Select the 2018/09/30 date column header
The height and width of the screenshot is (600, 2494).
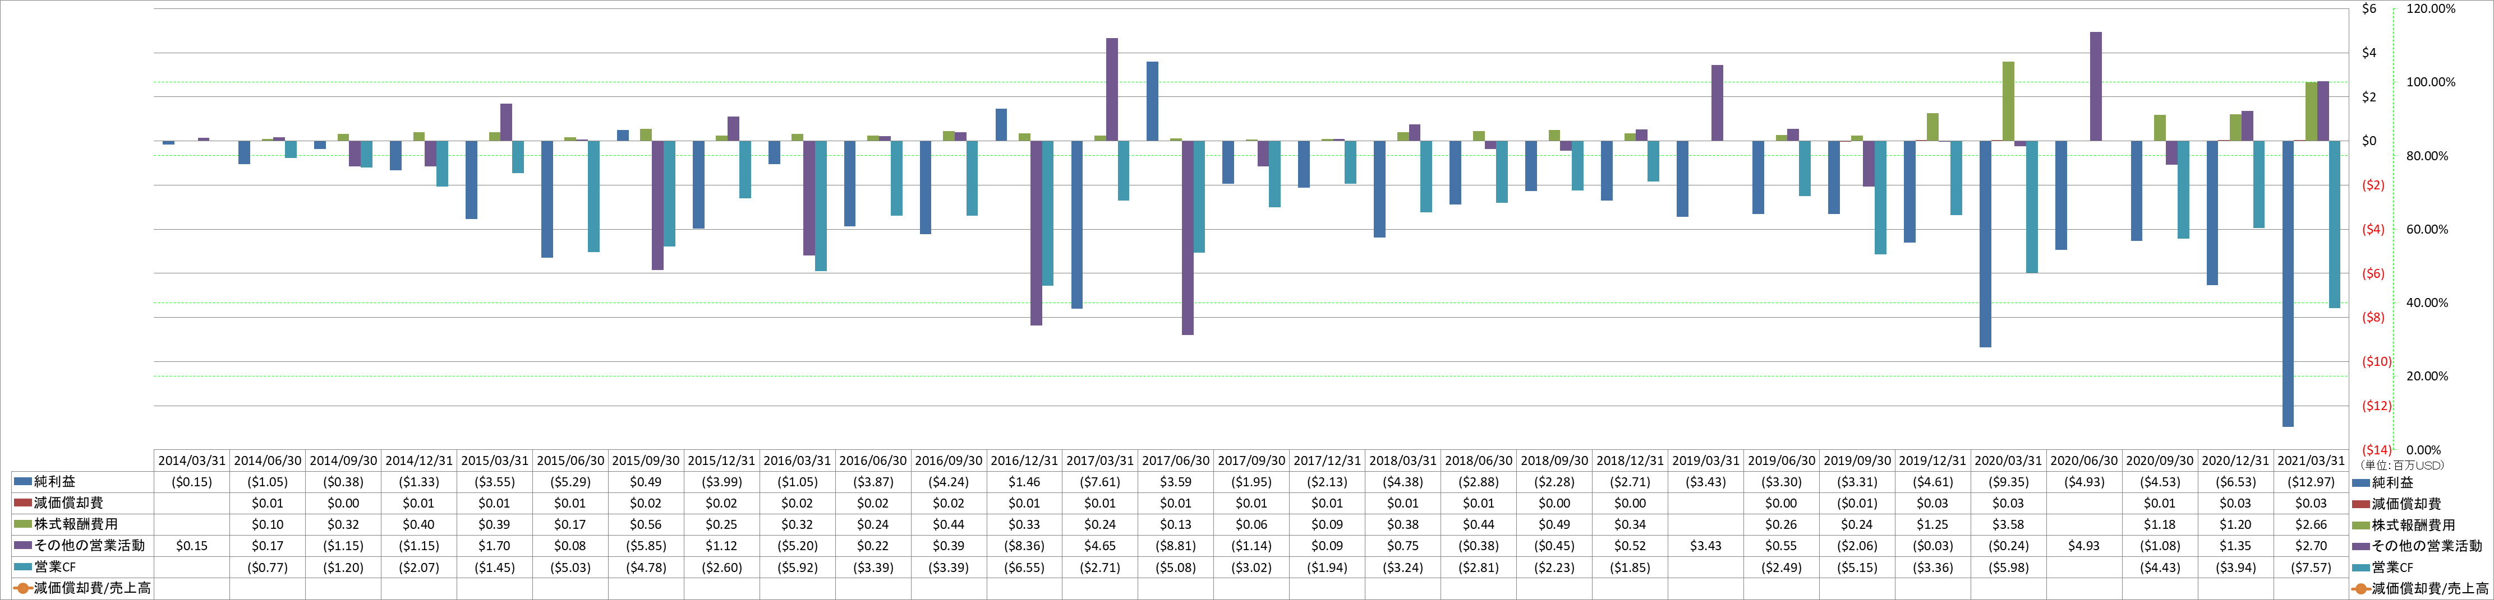[x=1554, y=461]
